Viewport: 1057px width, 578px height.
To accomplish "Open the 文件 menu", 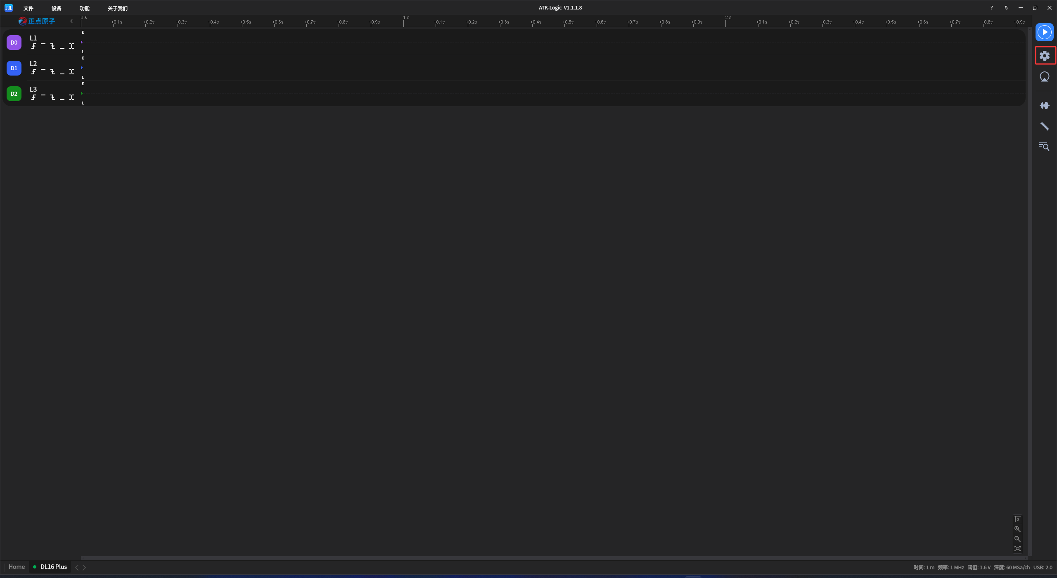I will (28, 8).
